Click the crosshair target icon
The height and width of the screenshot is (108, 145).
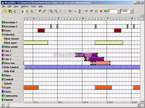[70, 11]
